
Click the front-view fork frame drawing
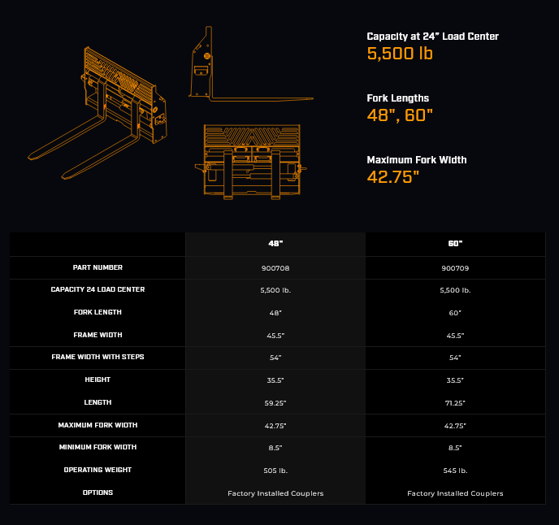pos(252,160)
